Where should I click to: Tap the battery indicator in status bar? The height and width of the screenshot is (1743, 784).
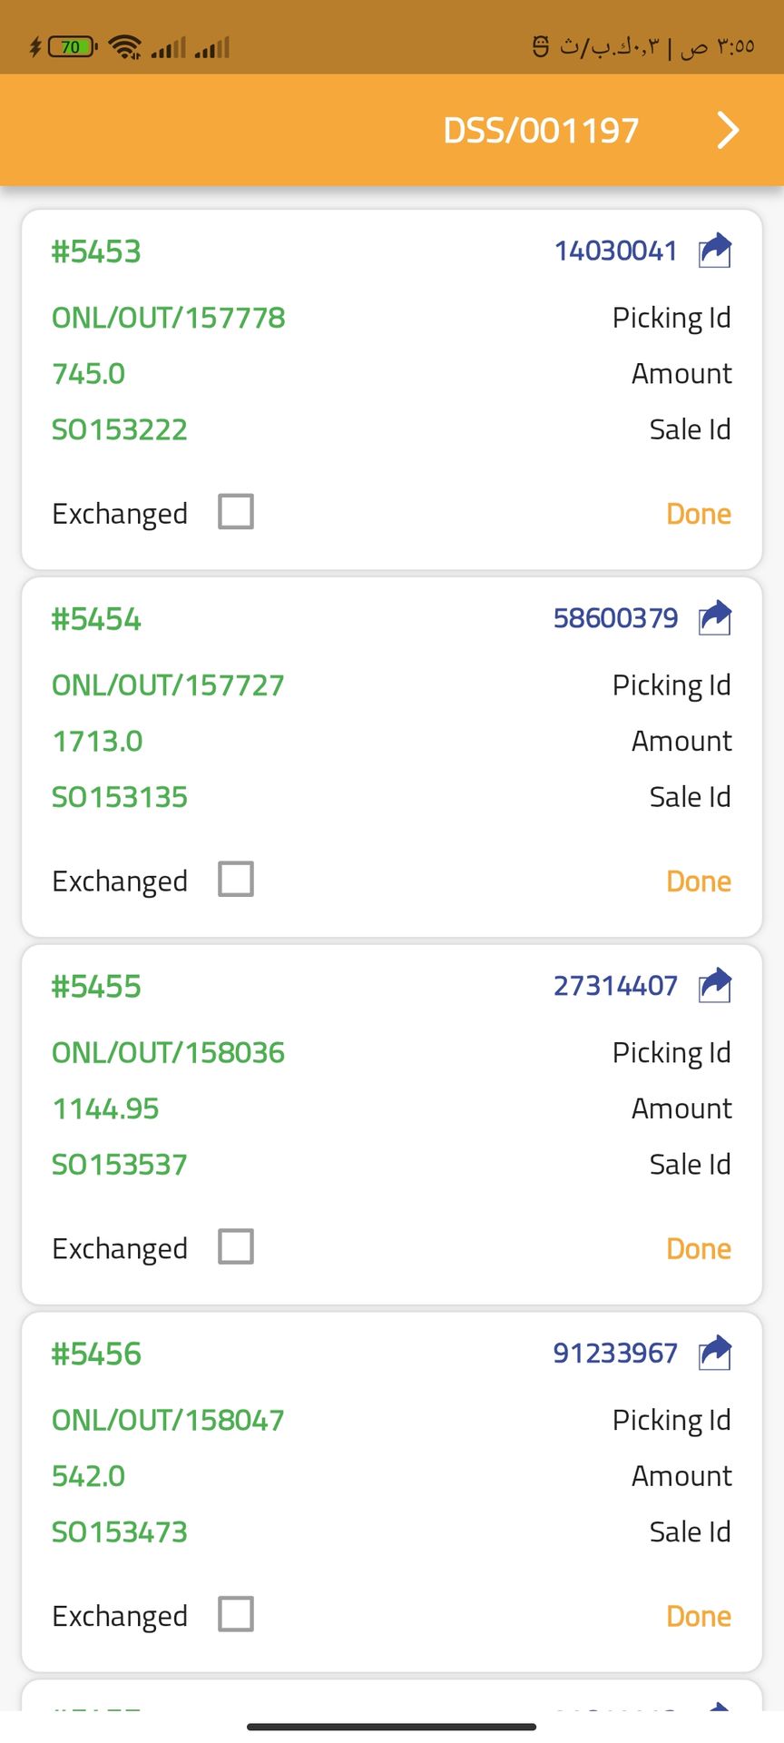pyautogui.click(x=73, y=46)
